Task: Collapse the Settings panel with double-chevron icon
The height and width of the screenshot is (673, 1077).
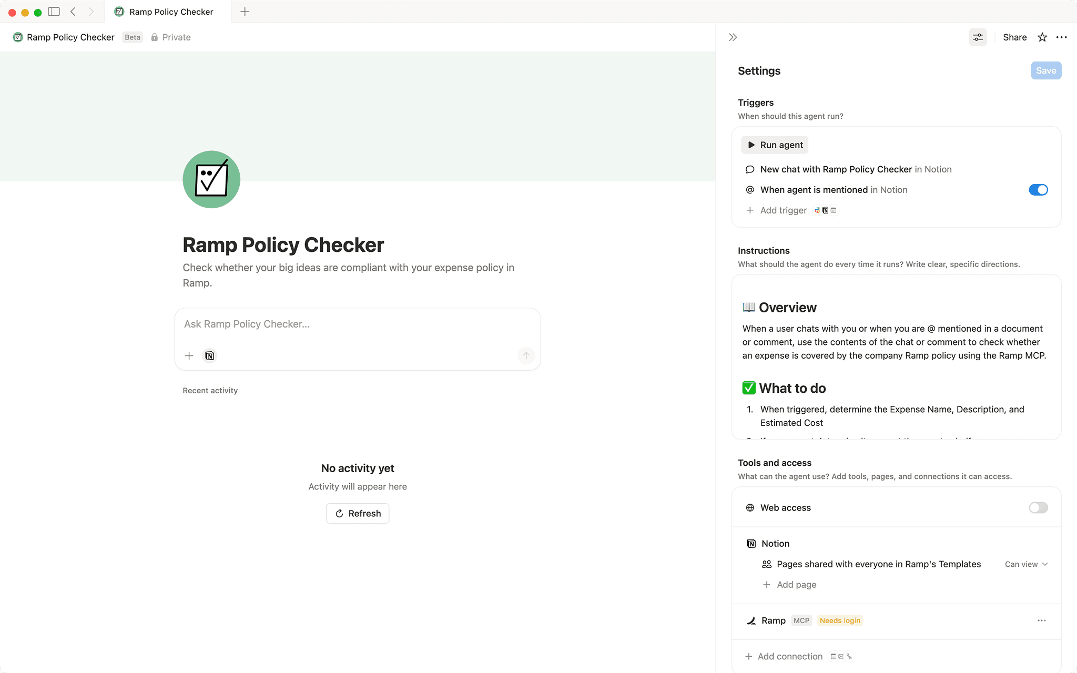Action: pyautogui.click(x=732, y=37)
